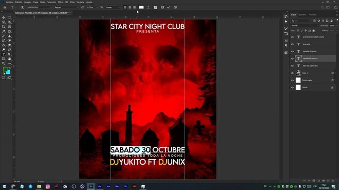Select the Move tool
Image resolution: width=339 pixels, height=190 pixels.
[4, 17]
